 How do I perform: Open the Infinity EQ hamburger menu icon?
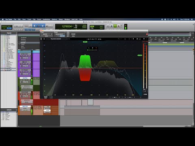click(44, 39)
